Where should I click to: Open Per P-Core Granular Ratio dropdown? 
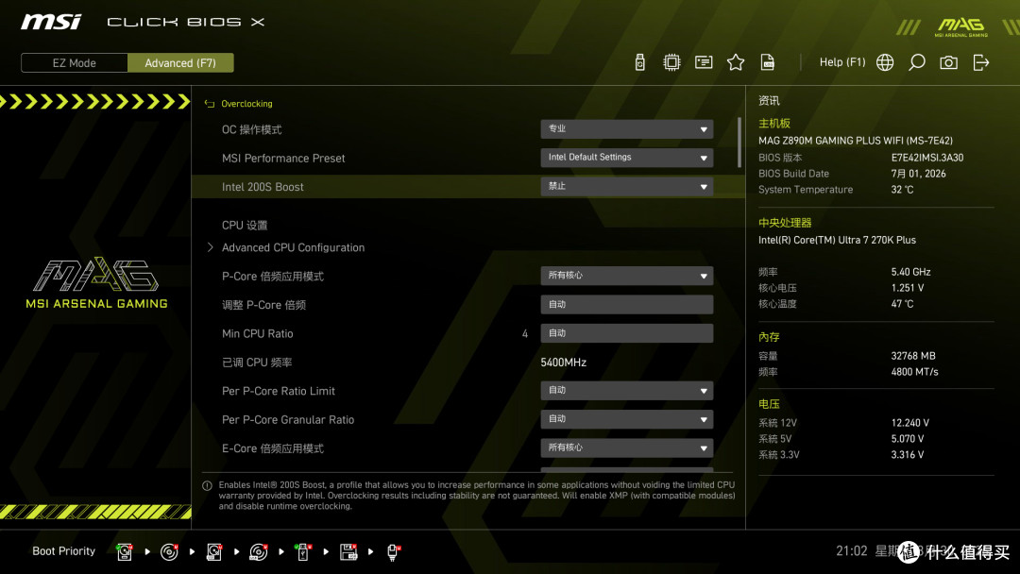(x=626, y=418)
